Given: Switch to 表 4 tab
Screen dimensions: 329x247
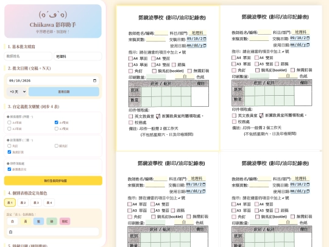Looking at the screenshot, I should (49, 202).
